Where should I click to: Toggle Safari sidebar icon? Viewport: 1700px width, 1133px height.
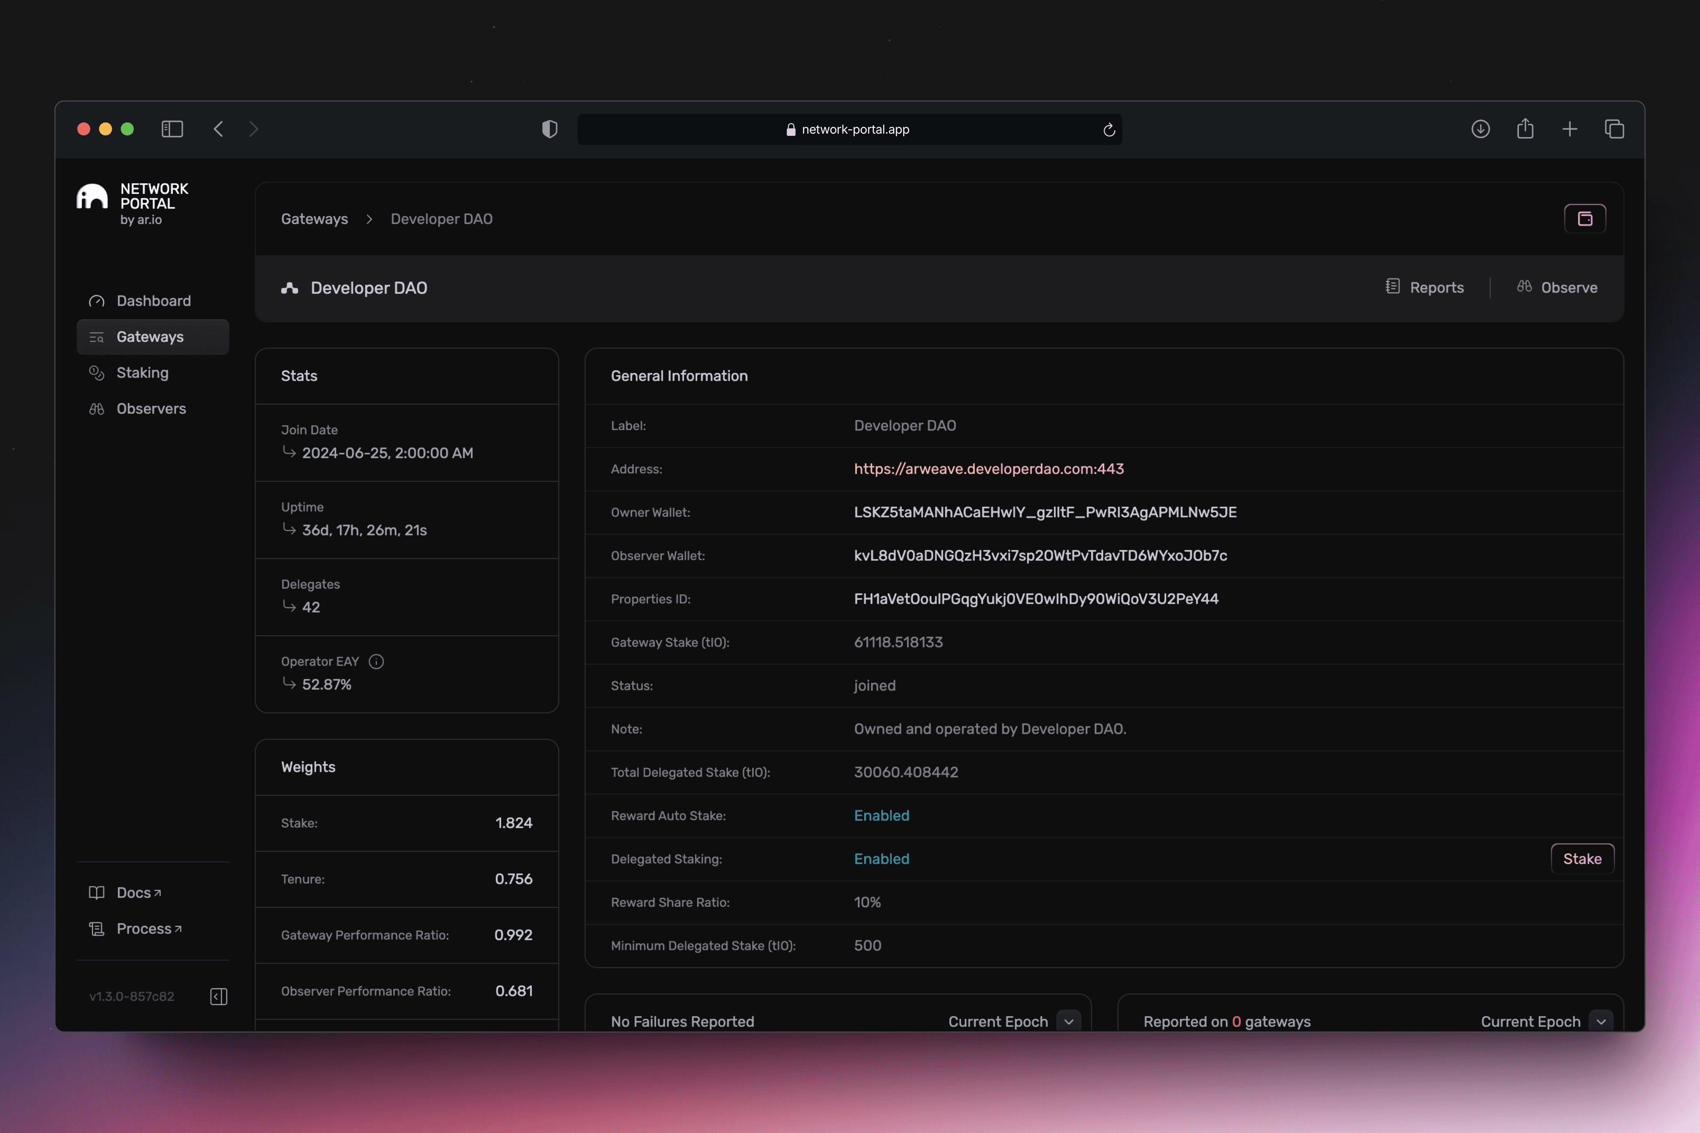tap(172, 129)
